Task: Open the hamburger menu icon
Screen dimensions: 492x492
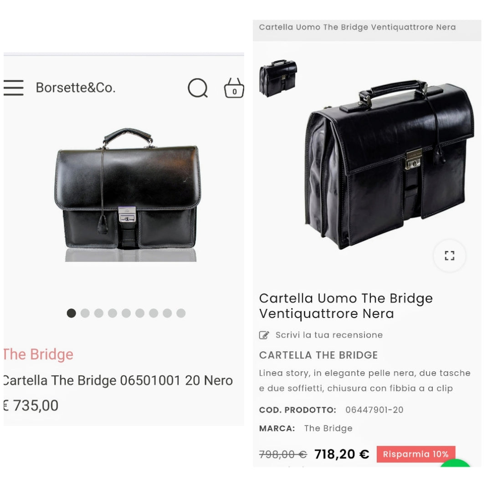Action: pos(13,87)
